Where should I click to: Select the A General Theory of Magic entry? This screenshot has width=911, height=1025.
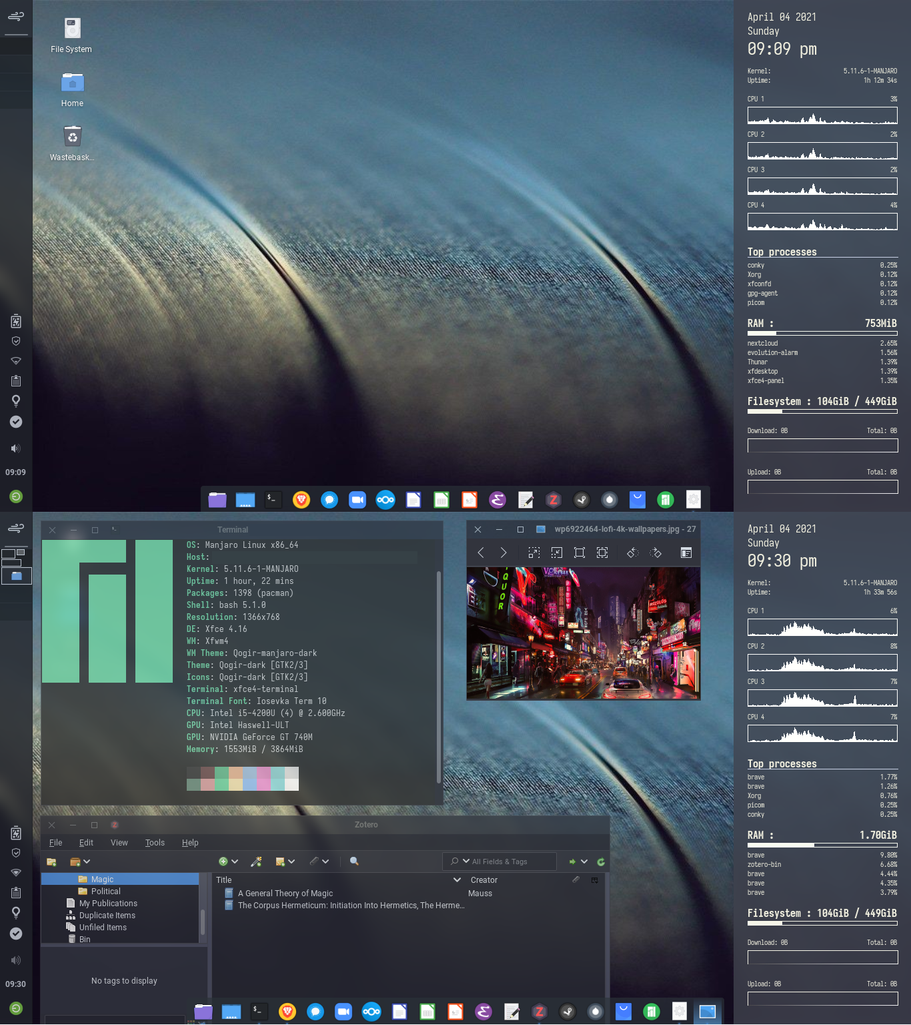[x=287, y=893]
